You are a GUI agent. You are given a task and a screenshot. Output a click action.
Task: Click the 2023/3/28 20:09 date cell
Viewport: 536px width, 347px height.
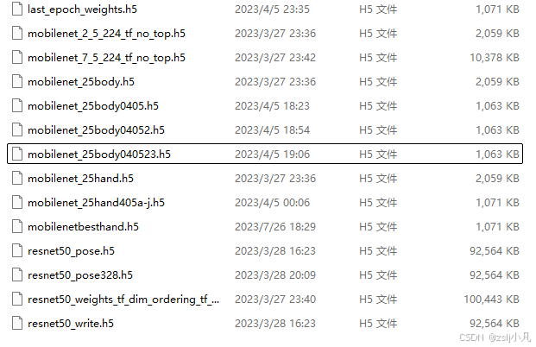pos(275,274)
